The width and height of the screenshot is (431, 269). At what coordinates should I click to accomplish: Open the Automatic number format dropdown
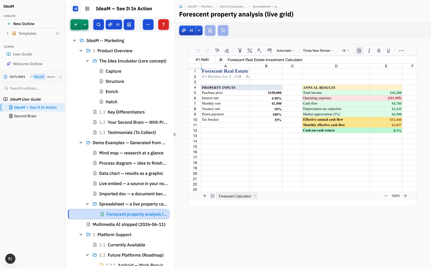tap(286, 51)
